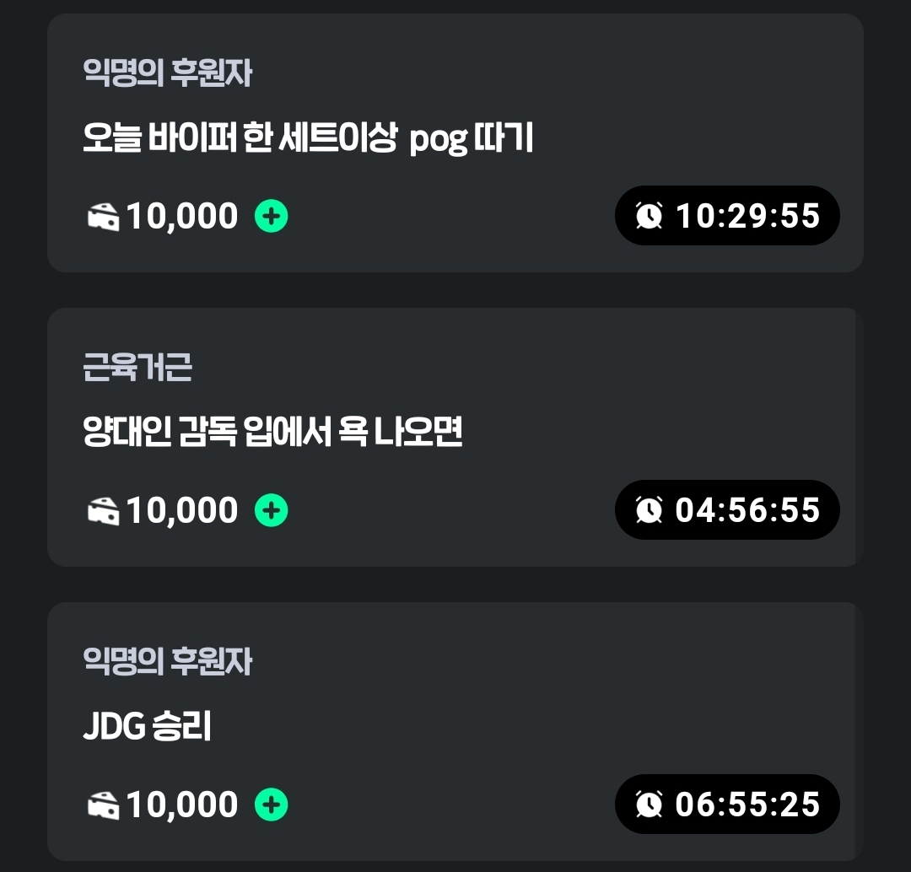Click green plus on pog 따기 mission
The image size is (911, 872).
(272, 216)
